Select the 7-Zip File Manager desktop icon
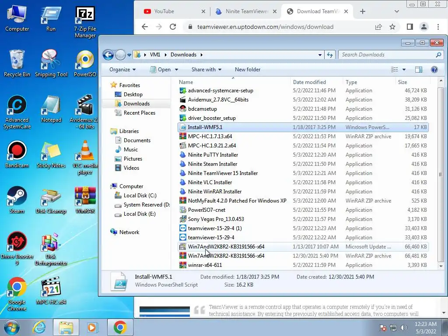This screenshot has width=448, height=336. pos(85,22)
